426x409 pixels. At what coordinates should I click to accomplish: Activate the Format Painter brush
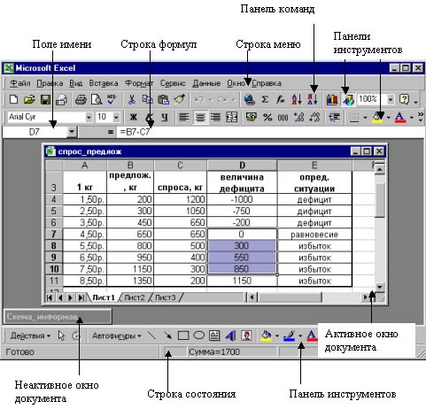(179, 99)
